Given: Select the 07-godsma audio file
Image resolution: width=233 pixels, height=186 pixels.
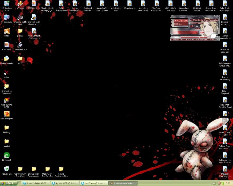Looking at the screenshot, I should 129,5.
